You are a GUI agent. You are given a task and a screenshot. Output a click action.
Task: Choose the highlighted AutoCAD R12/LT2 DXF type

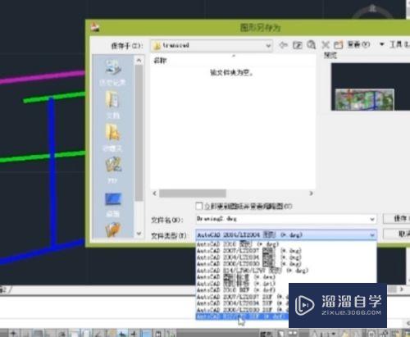(x=243, y=317)
